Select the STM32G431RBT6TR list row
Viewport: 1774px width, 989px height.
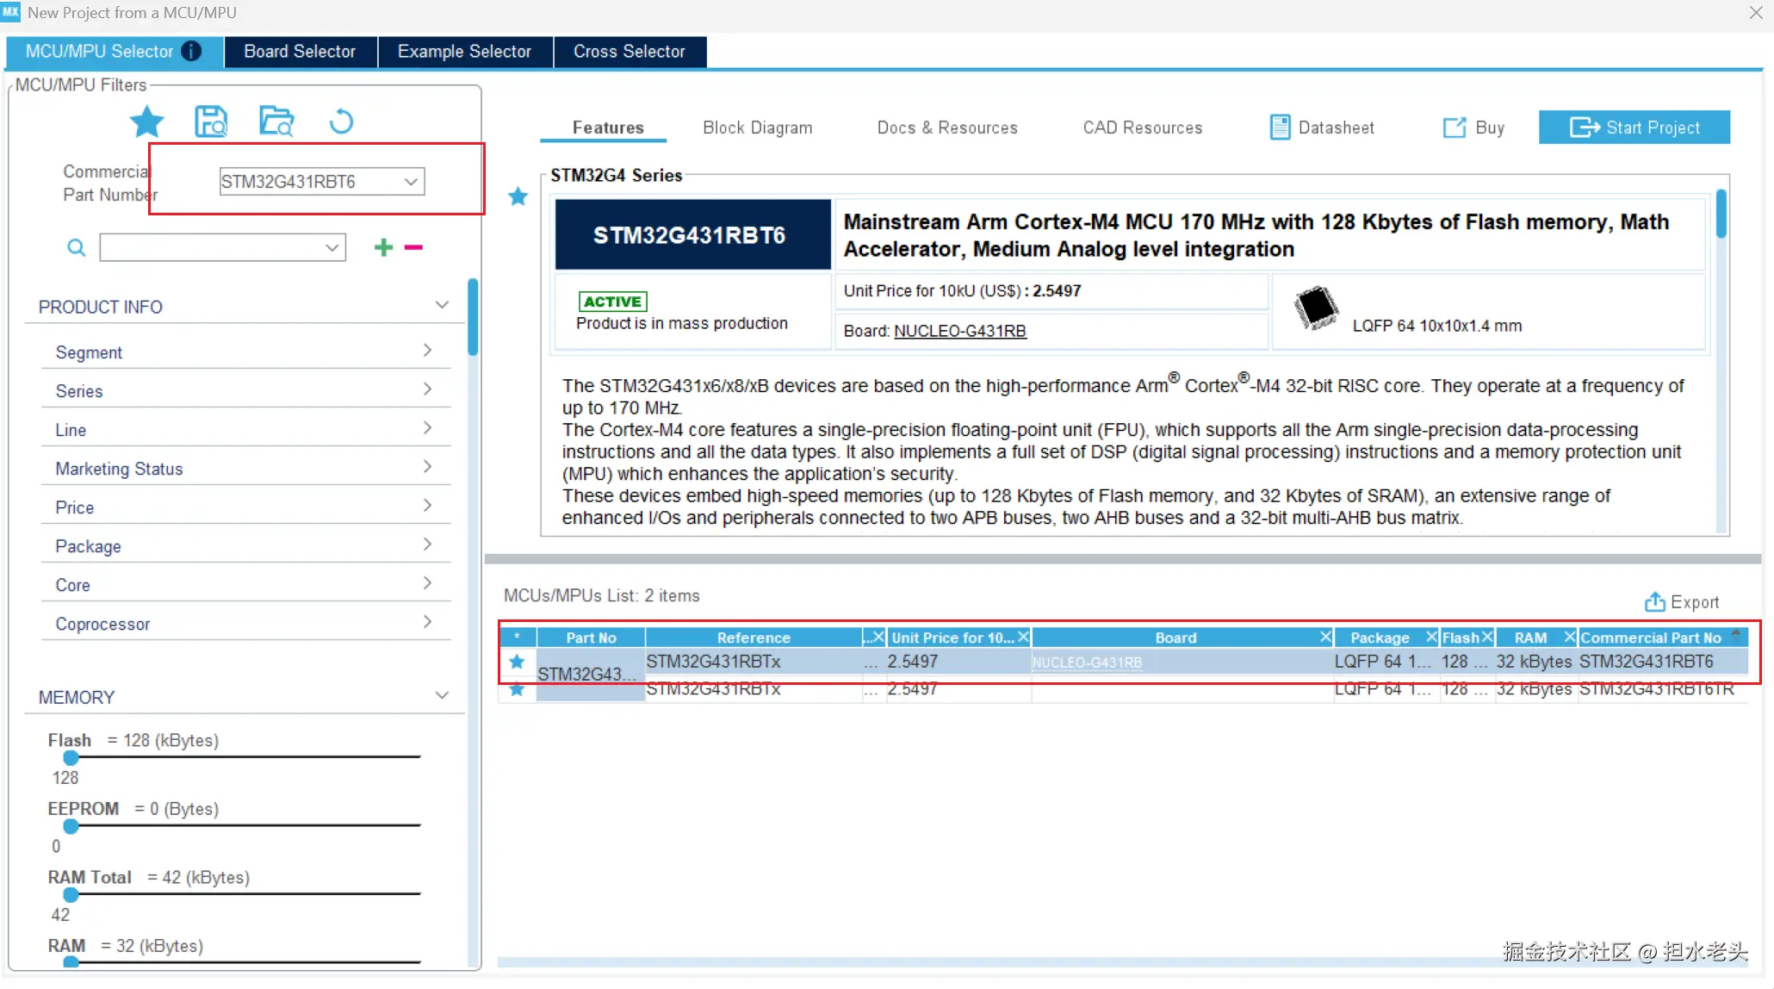coord(1124,690)
